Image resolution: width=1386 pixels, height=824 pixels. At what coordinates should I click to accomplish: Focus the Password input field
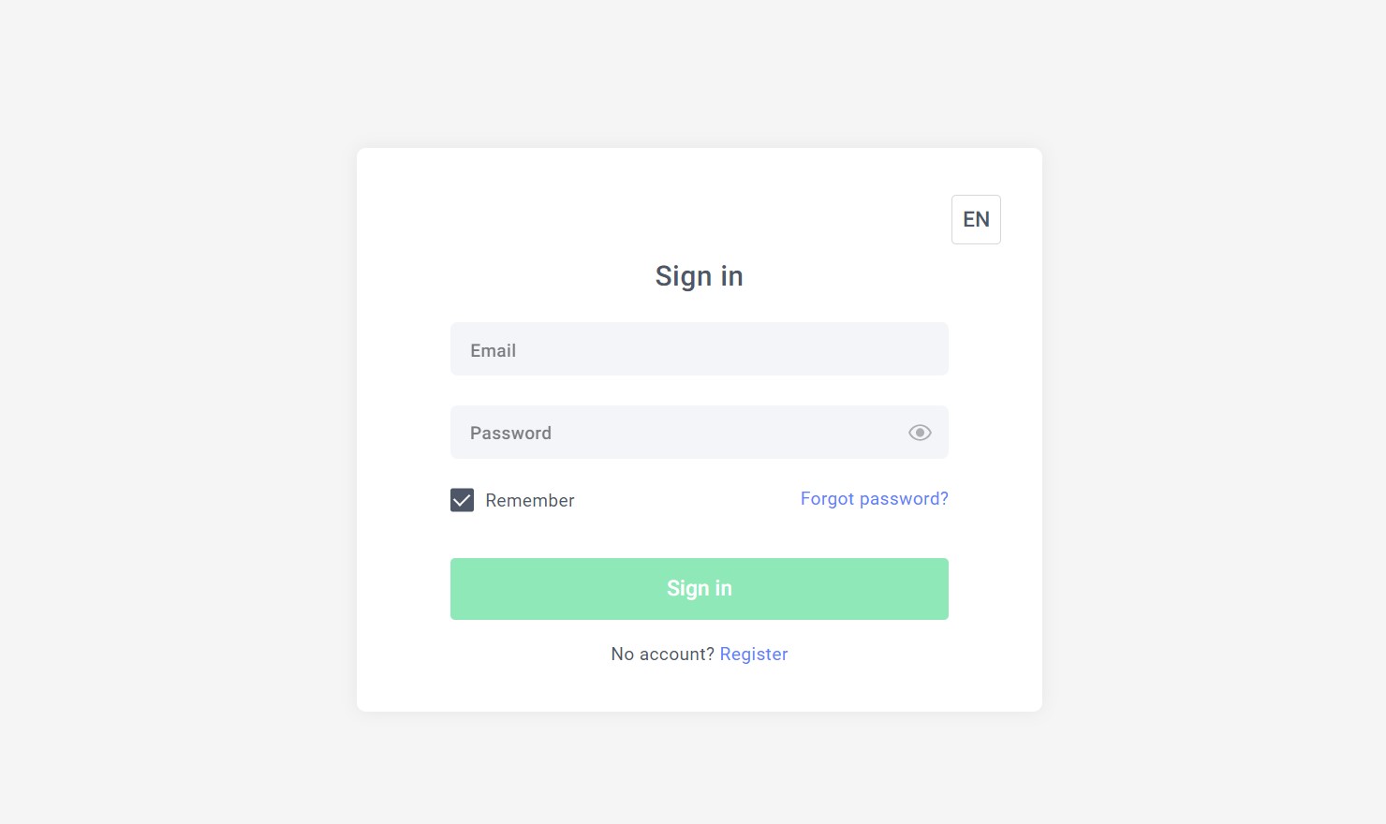[x=700, y=433]
